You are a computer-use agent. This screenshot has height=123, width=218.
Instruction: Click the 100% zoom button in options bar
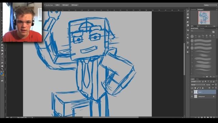(x=57, y=5)
